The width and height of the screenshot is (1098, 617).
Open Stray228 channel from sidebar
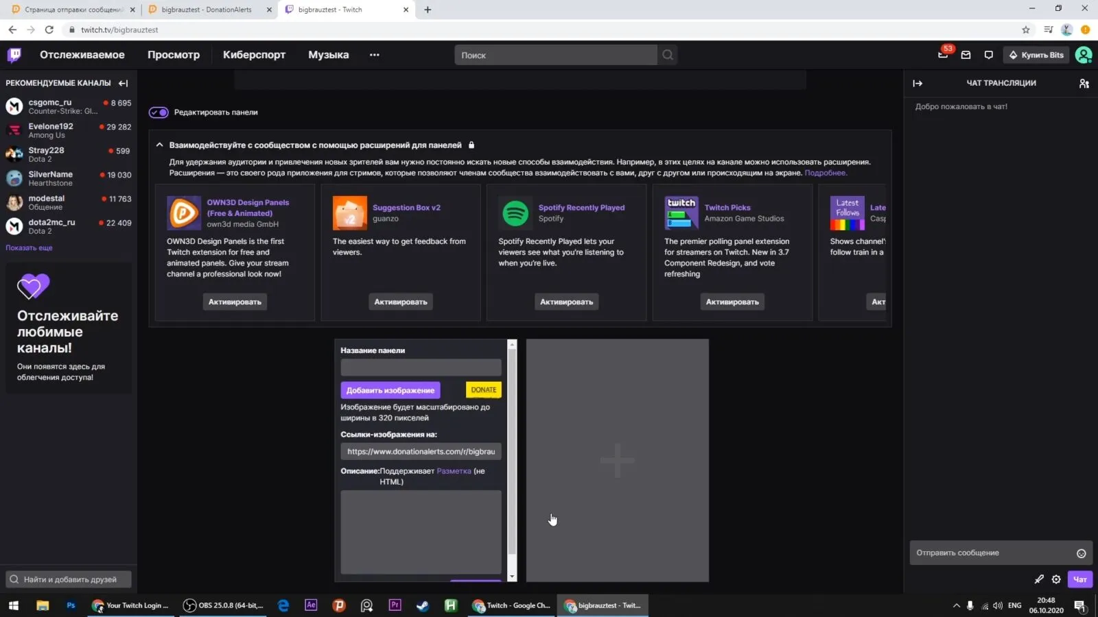click(69, 154)
